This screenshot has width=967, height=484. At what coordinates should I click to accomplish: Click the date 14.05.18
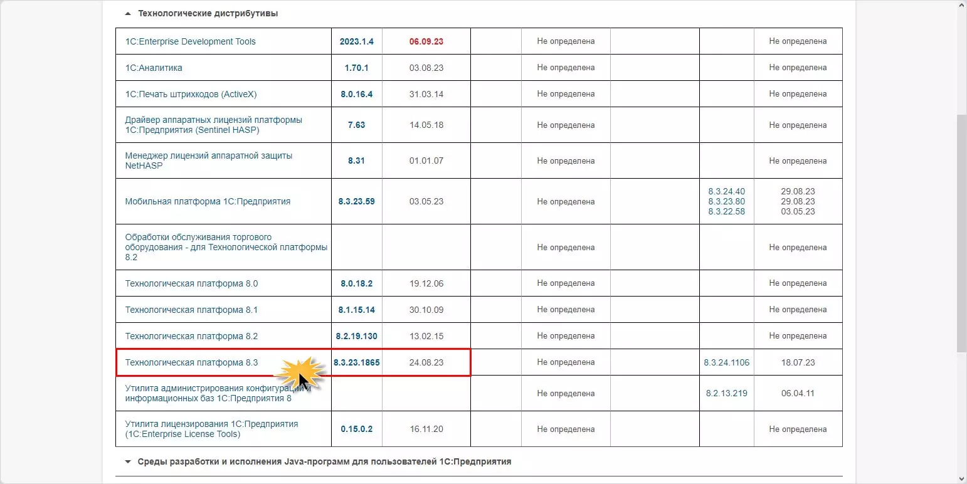(x=426, y=125)
